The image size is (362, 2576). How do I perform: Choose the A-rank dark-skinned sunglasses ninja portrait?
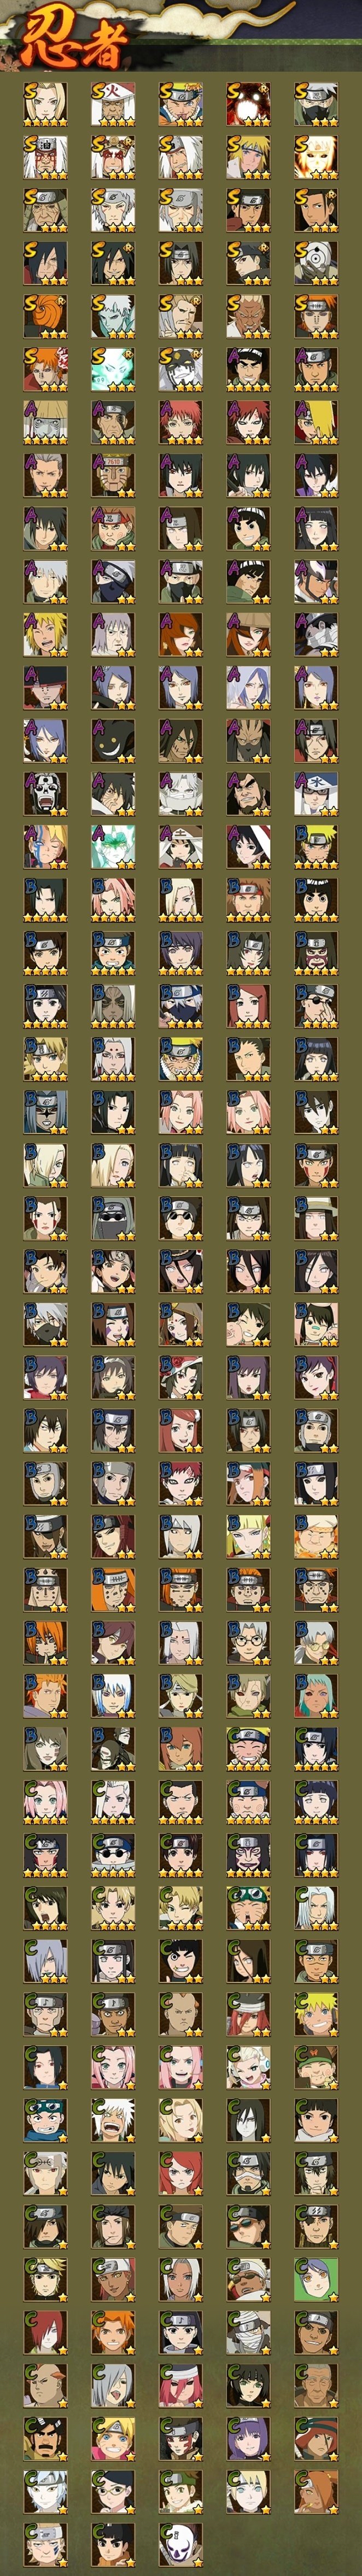[x=315, y=580]
